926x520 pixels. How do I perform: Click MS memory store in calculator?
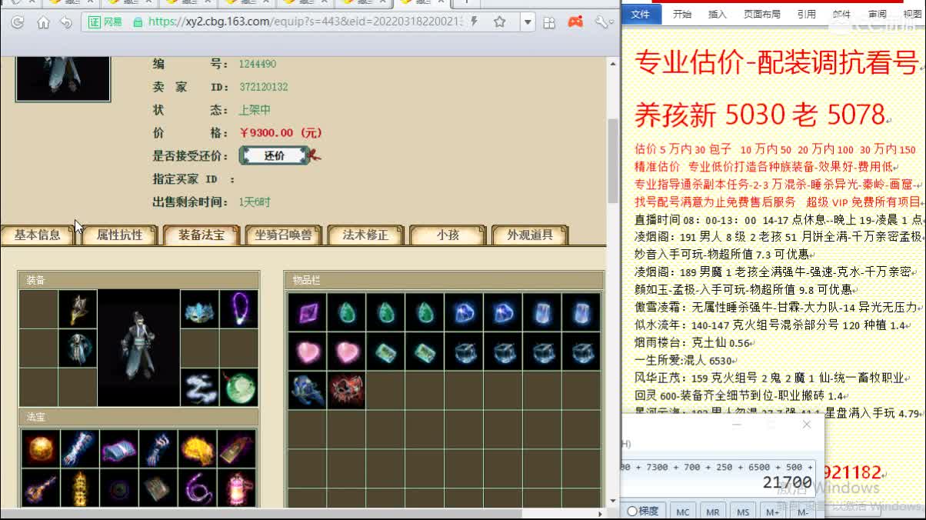point(743,512)
